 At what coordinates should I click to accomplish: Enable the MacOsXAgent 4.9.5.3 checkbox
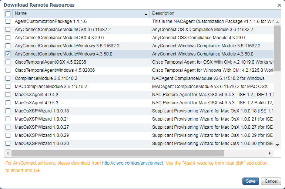(8, 103)
